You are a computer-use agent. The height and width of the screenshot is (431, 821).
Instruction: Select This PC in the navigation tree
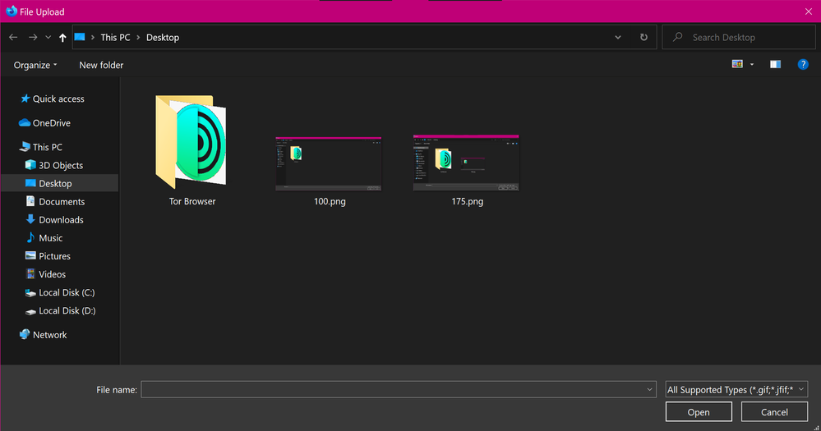point(47,147)
